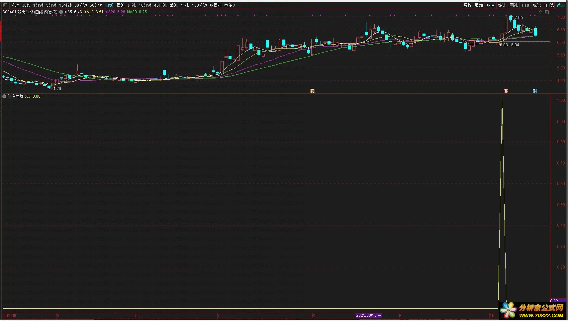Open the 与庄共舞 indicator settings dropdown
569x321 pixels.
(4, 96)
